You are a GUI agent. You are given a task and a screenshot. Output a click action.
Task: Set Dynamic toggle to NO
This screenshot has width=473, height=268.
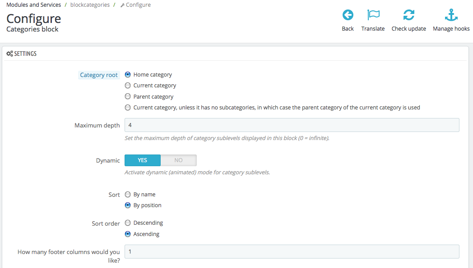point(179,160)
